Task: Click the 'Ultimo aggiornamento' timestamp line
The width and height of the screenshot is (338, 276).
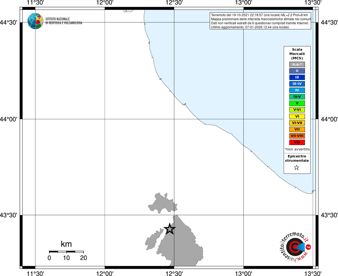Action: (x=250, y=27)
